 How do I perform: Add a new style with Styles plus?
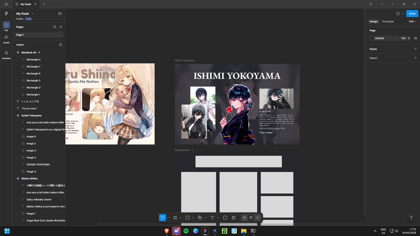click(x=415, y=49)
